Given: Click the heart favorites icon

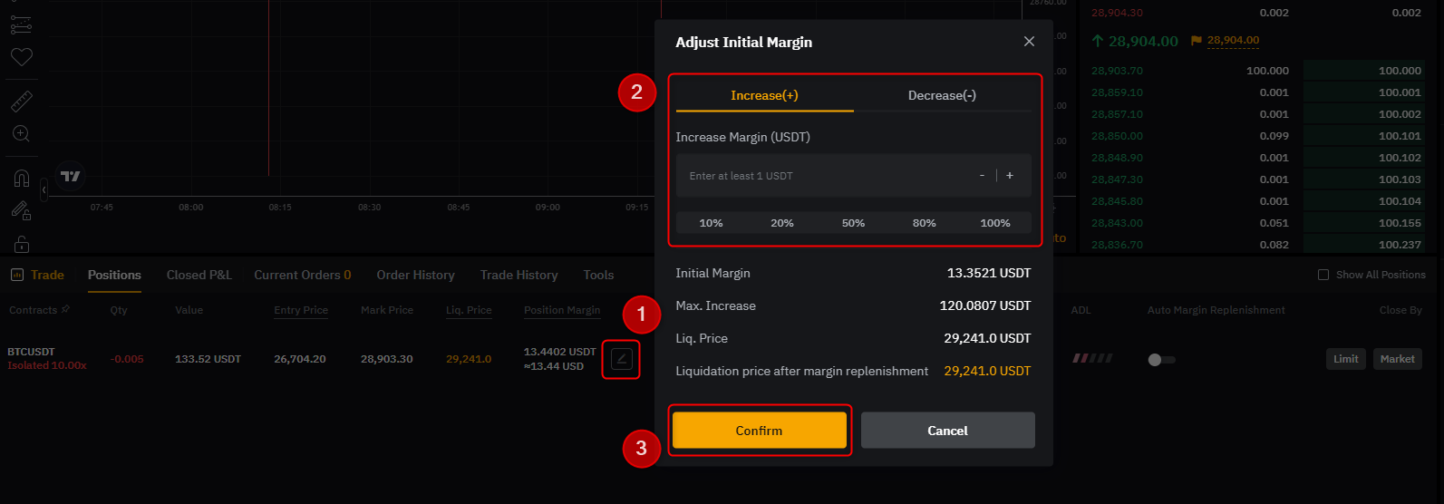Looking at the screenshot, I should 22,57.
